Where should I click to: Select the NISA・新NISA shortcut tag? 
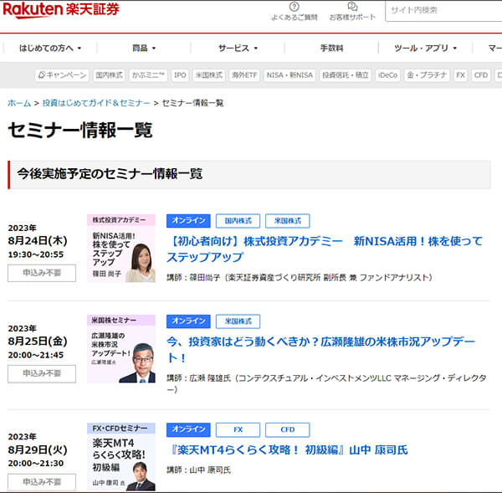click(x=289, y=75)
